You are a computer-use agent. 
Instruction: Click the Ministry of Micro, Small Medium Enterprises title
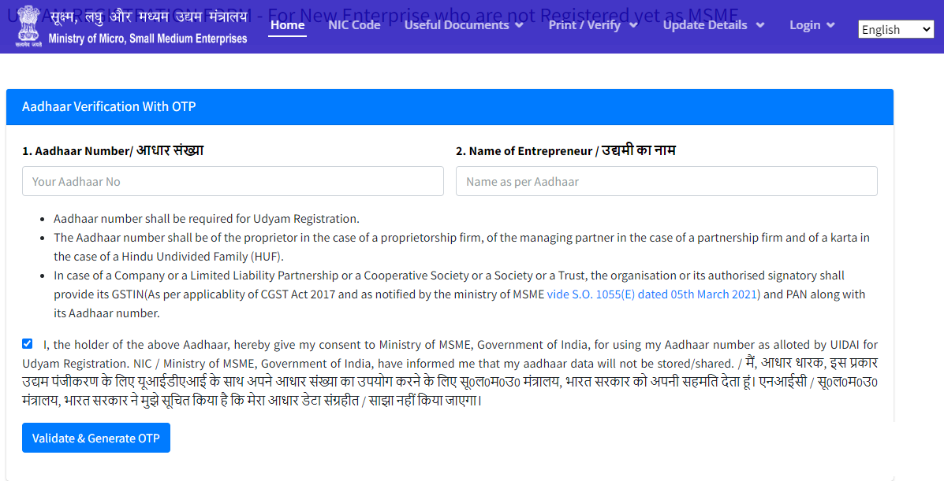pyautogui.click(x=147, y=39)
